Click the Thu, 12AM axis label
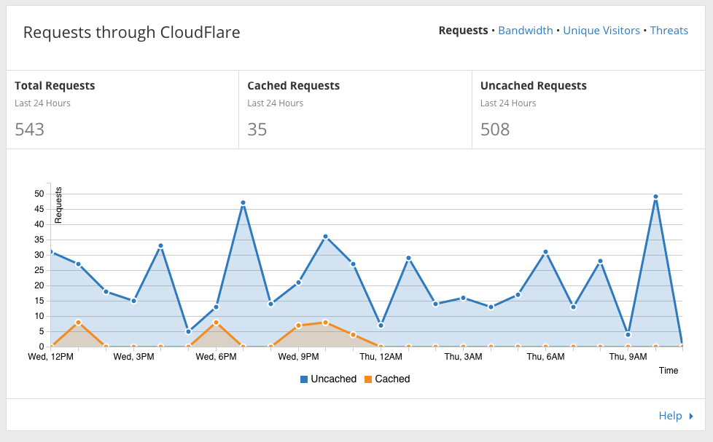The width and height of the screenshot is (713, 442). [x=381, y=357]
